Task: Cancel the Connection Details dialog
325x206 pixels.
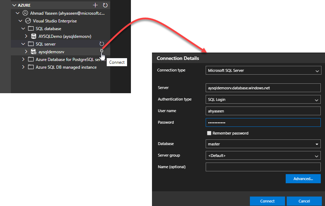Action: pos(304,201)
